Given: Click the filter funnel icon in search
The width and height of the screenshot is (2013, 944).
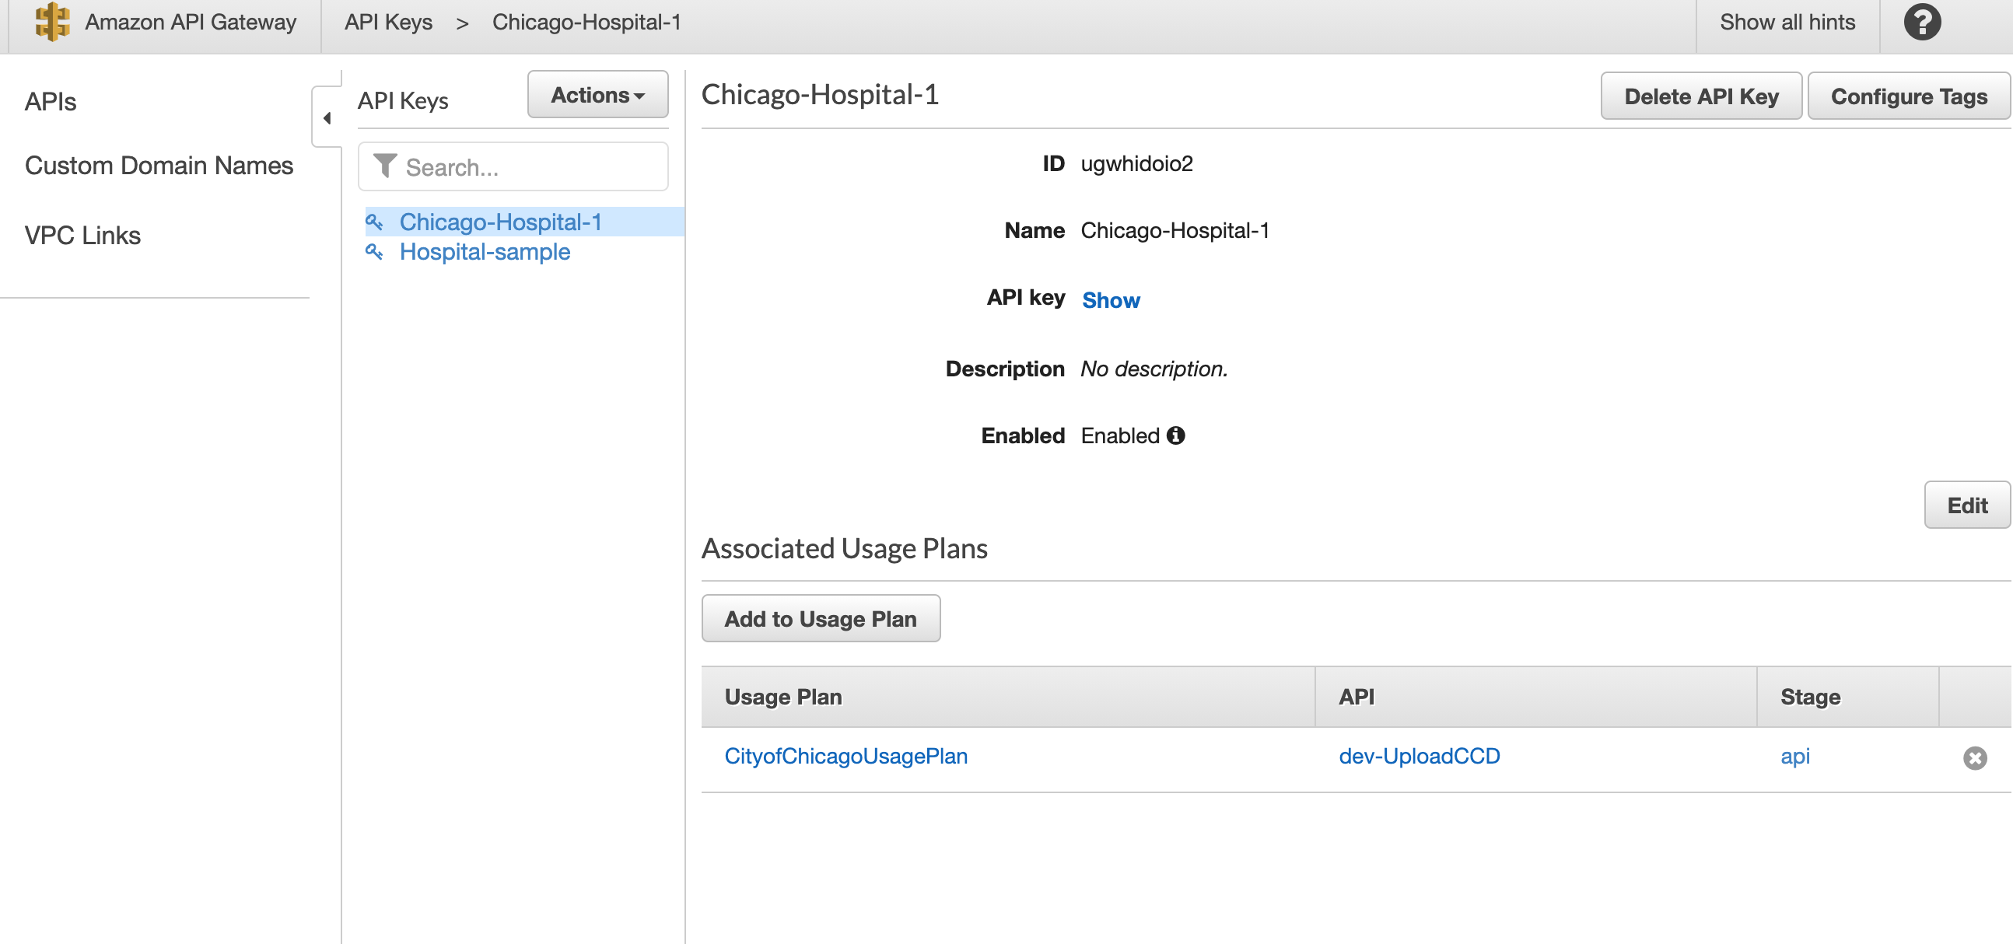Looking at the screenshot, I should pos(383,166).
